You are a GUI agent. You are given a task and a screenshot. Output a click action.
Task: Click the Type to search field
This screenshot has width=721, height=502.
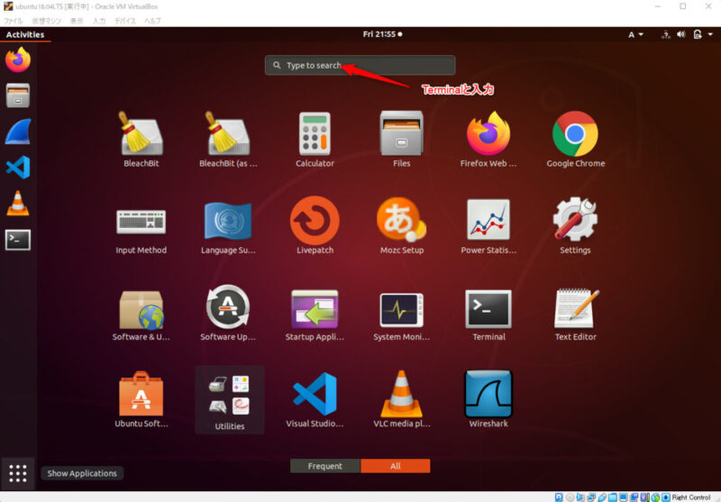360,65
